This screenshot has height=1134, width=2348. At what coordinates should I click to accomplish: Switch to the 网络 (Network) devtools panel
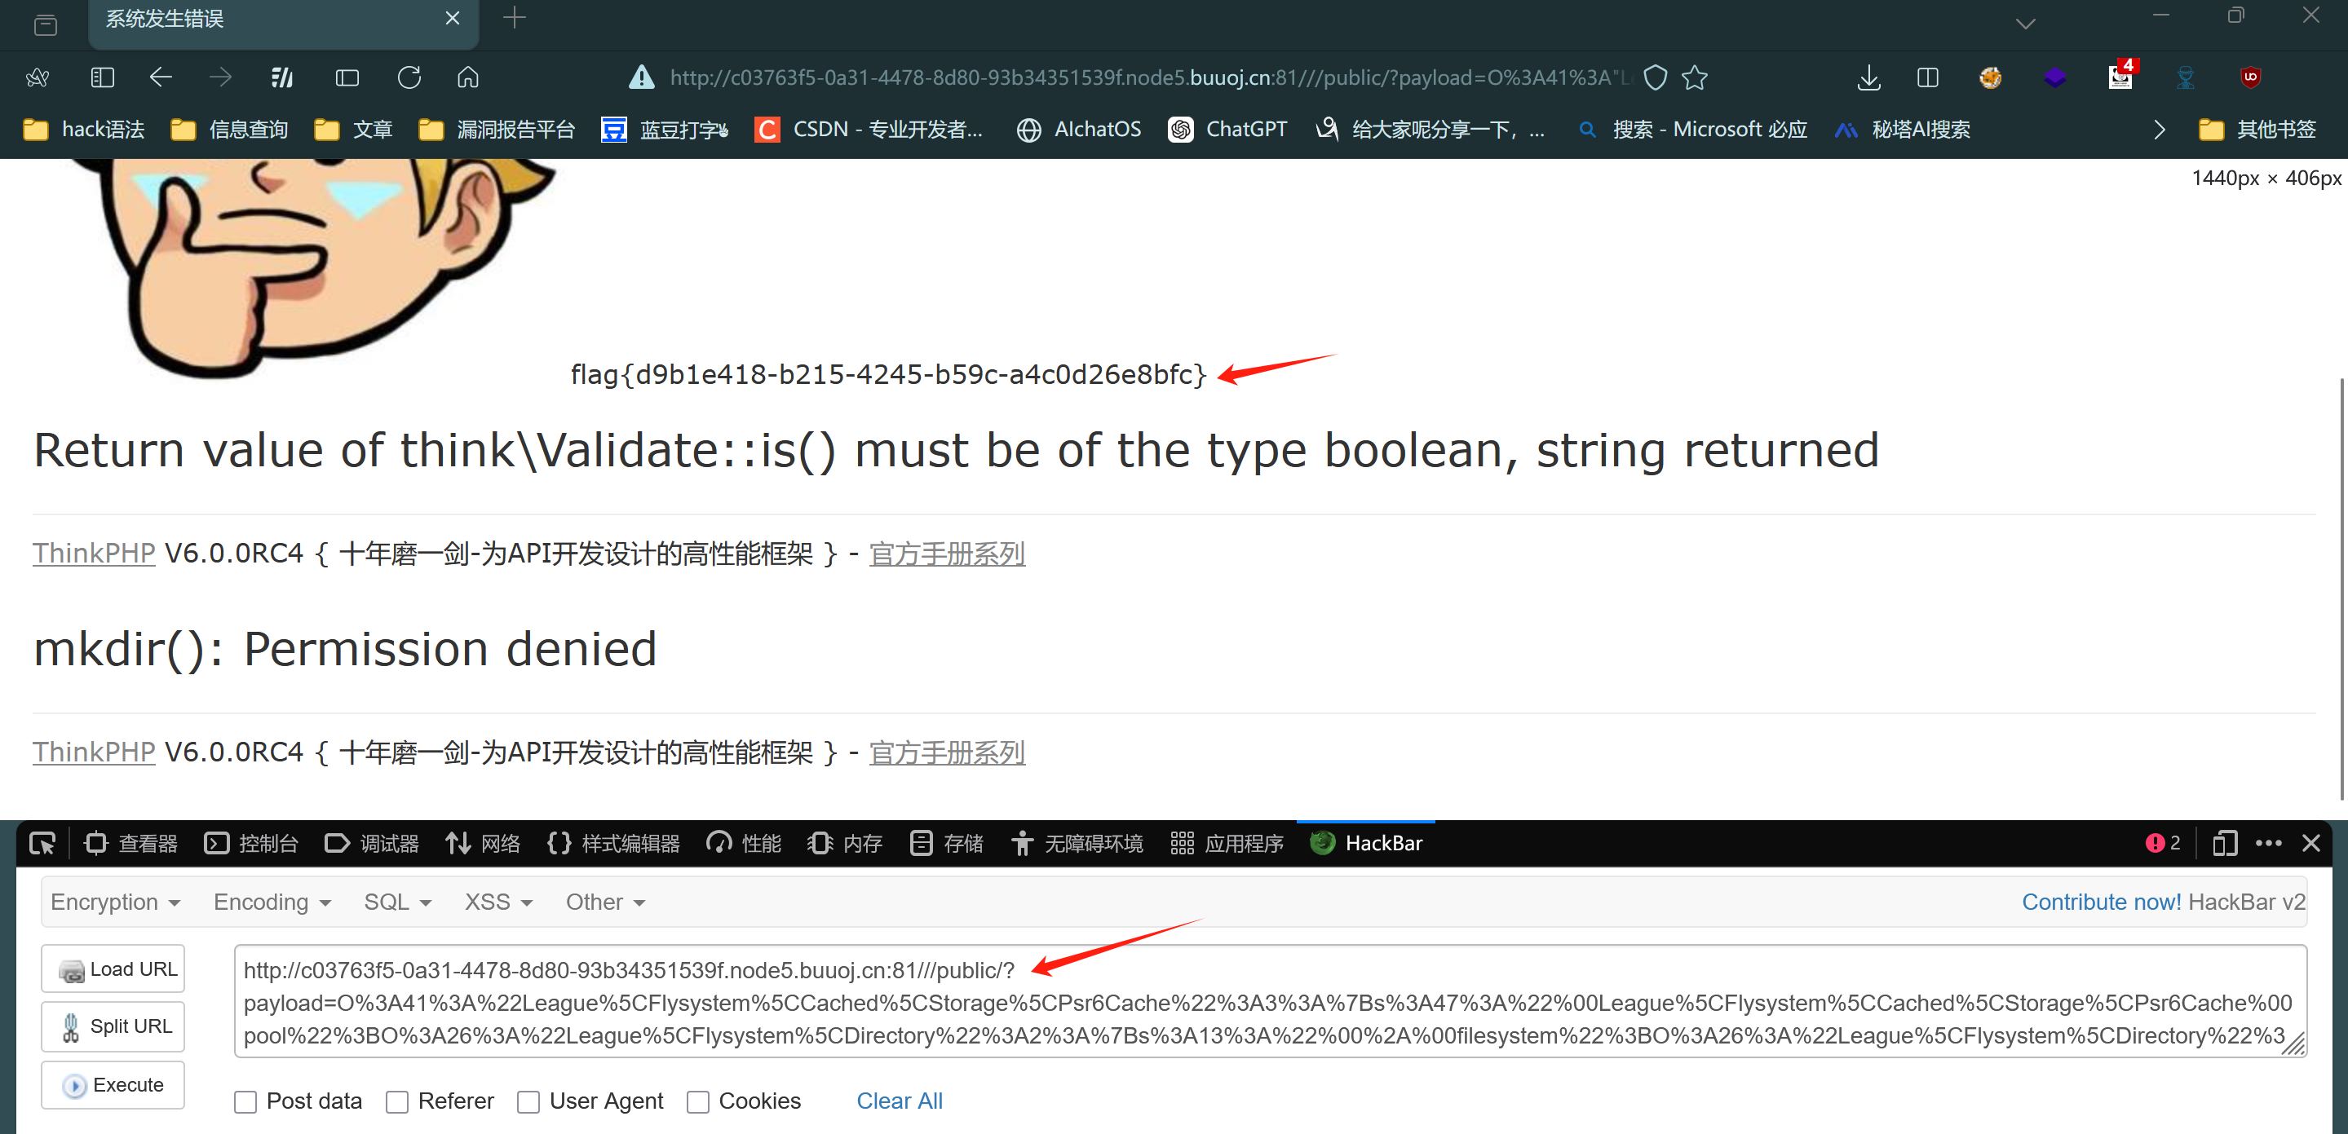click(482, 842)
